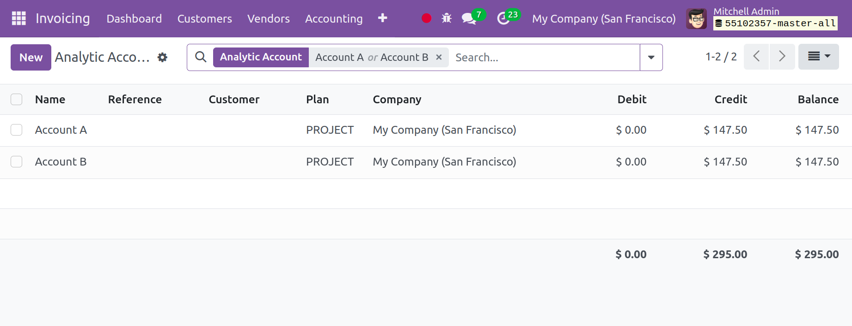Create a New analytic account
Screen dimensions: 852x326
(x=31, y=57)
